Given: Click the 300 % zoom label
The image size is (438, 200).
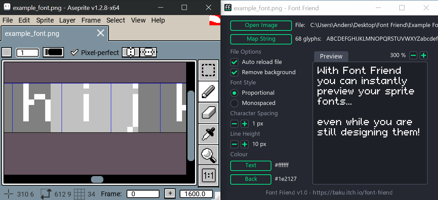Looking at the screenshot, I should pos(398,55).
